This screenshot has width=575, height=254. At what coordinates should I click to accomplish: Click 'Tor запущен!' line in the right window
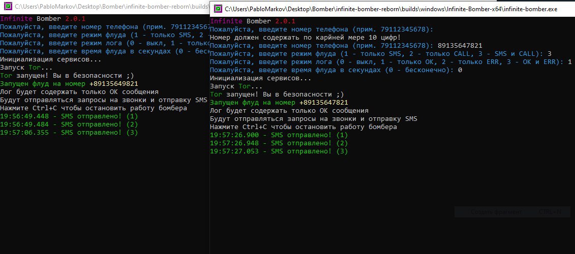(x=277, y=94)
